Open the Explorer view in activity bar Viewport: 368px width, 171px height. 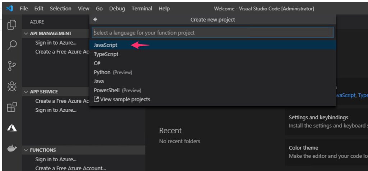coord(12,24)
